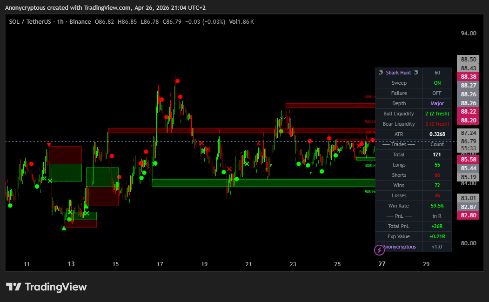Click the change value −0.03 (−0.03%)
The image size is (489, 302).
[x=205, y=21]
